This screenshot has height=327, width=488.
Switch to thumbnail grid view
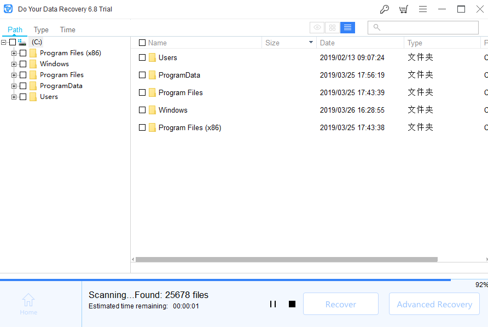tap(332, 28)
